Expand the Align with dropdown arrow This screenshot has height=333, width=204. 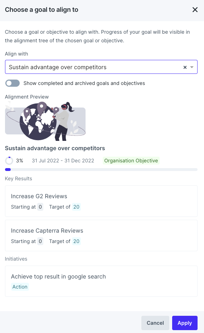tap(192, 67)
